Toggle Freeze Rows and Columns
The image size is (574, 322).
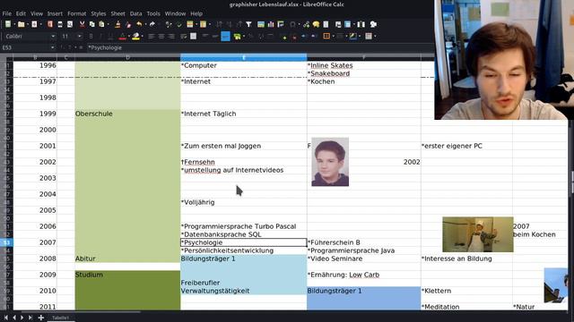tap(347, 24)
